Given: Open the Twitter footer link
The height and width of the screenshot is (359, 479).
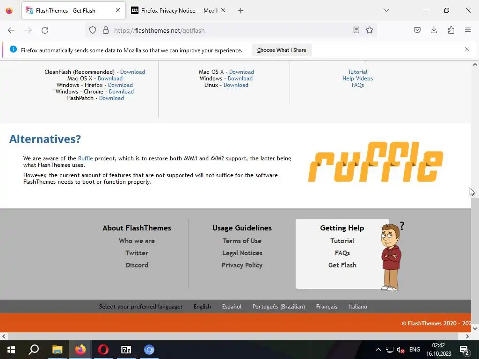Looking at the screenshot, I should coord(137,253).
